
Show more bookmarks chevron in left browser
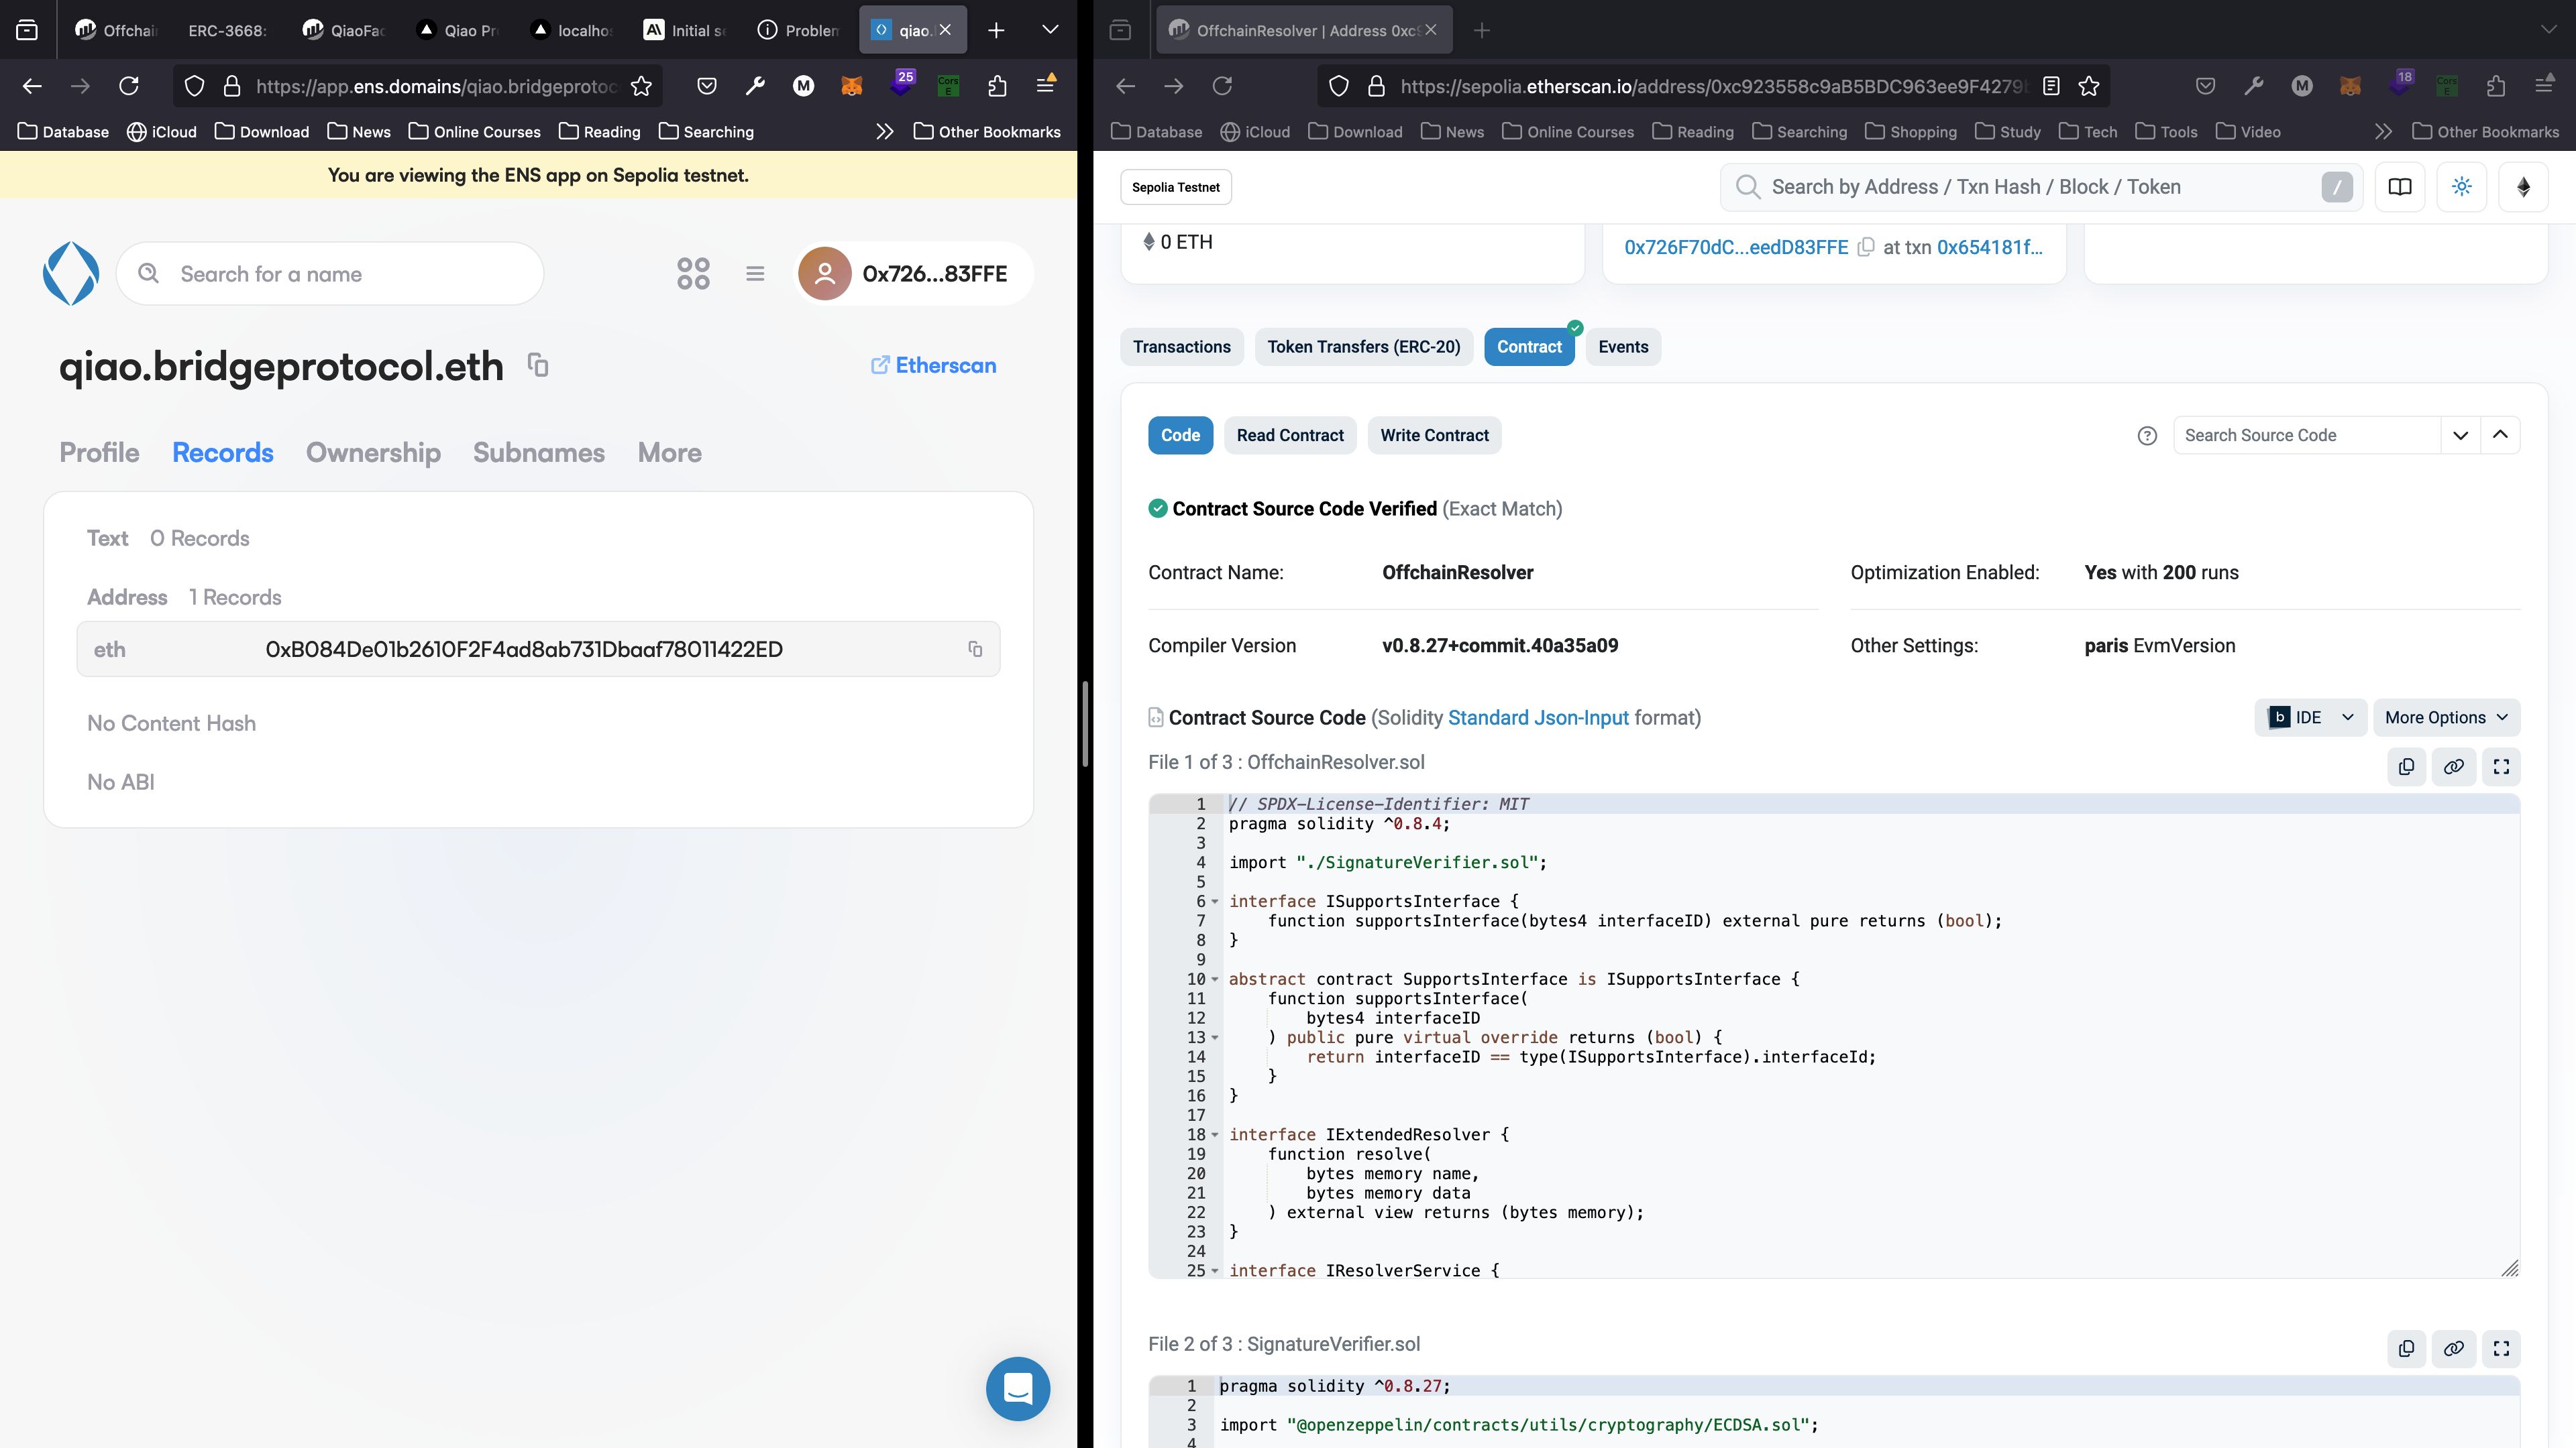click(x=884, y=132)
